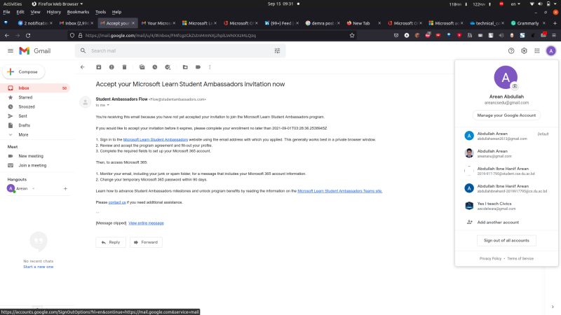Click the Gmail logo

pyautogui.click(x=34, y=51)
